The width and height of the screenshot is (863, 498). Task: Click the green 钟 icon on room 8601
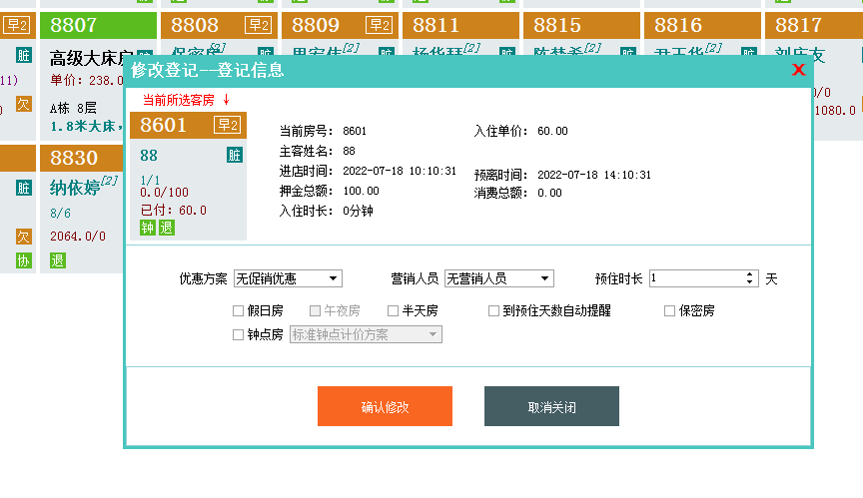click(x=147, y=228)
